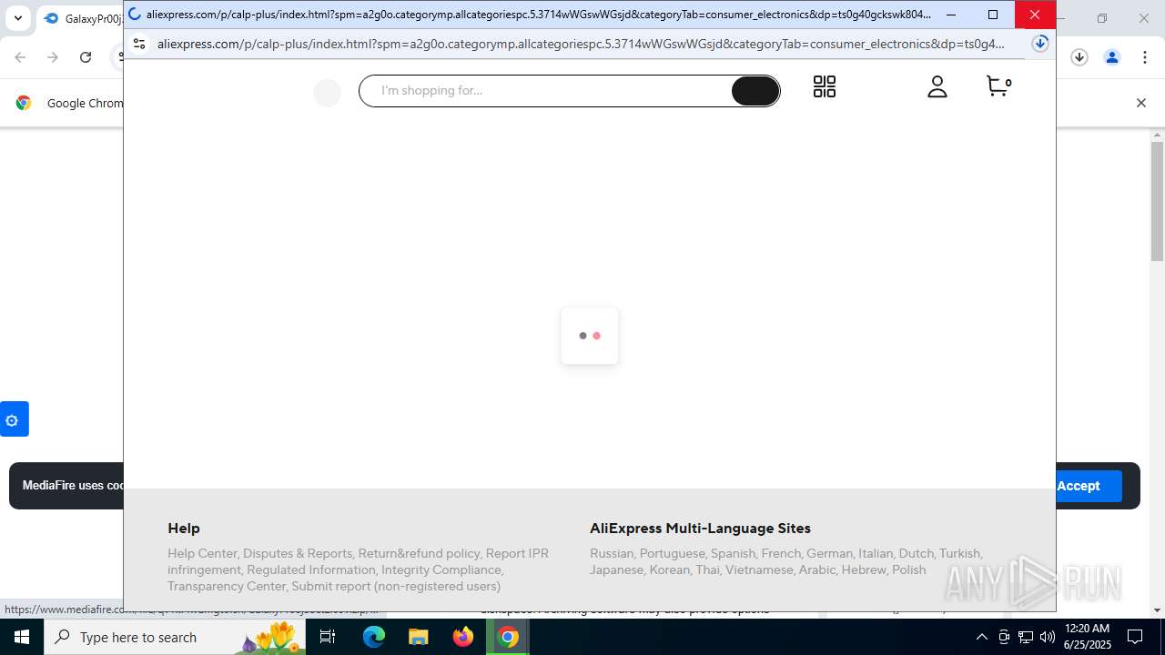Image resolution: width=1165 pixels, height=655 pixels.
Task: Open Chrome three-dot menu
Action: tap(1145, 57)
